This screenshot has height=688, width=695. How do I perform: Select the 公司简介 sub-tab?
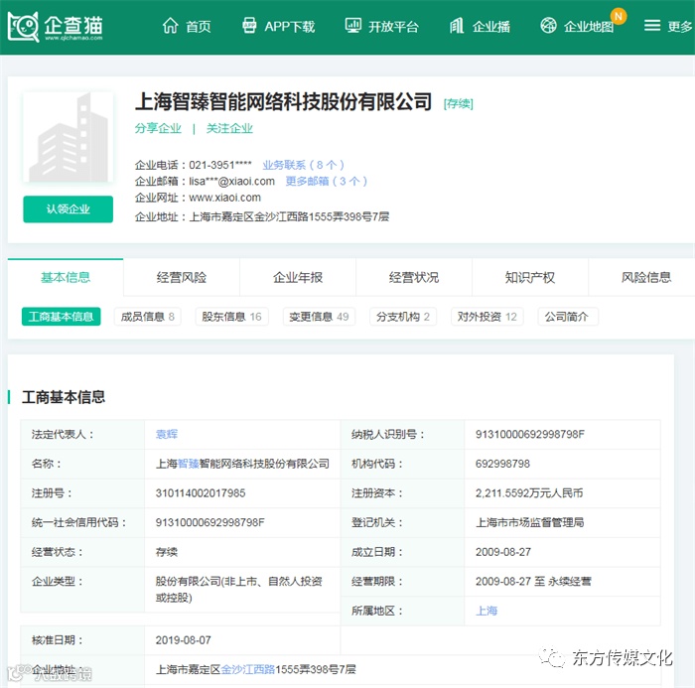pyautogui.click(x=567, y=317)
